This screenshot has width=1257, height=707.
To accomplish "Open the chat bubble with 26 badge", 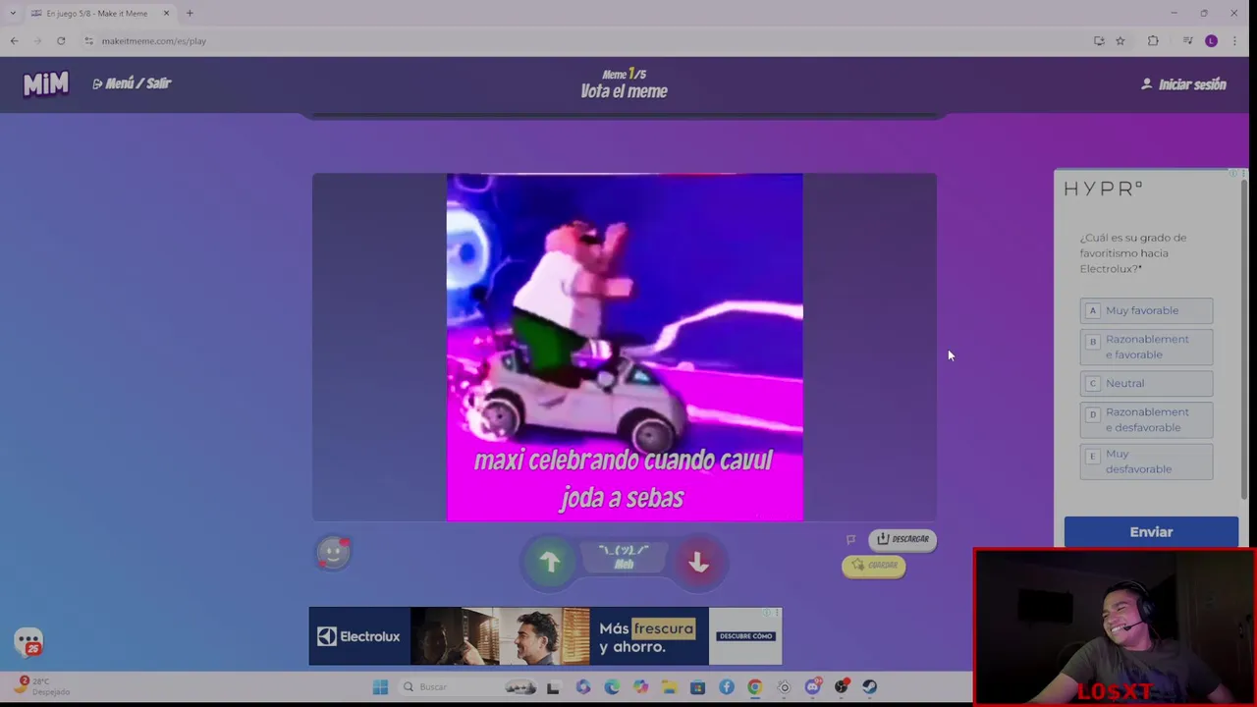I will (x=28, y=642).
